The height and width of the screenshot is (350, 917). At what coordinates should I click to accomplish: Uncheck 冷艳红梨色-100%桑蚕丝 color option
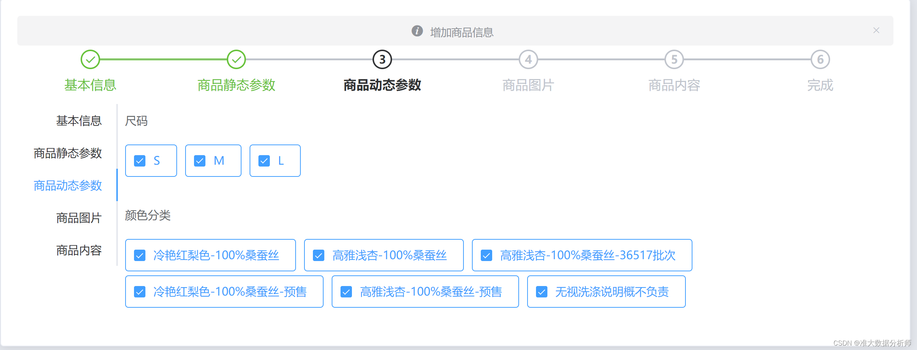pyautogui.click(x=140, y=255)
